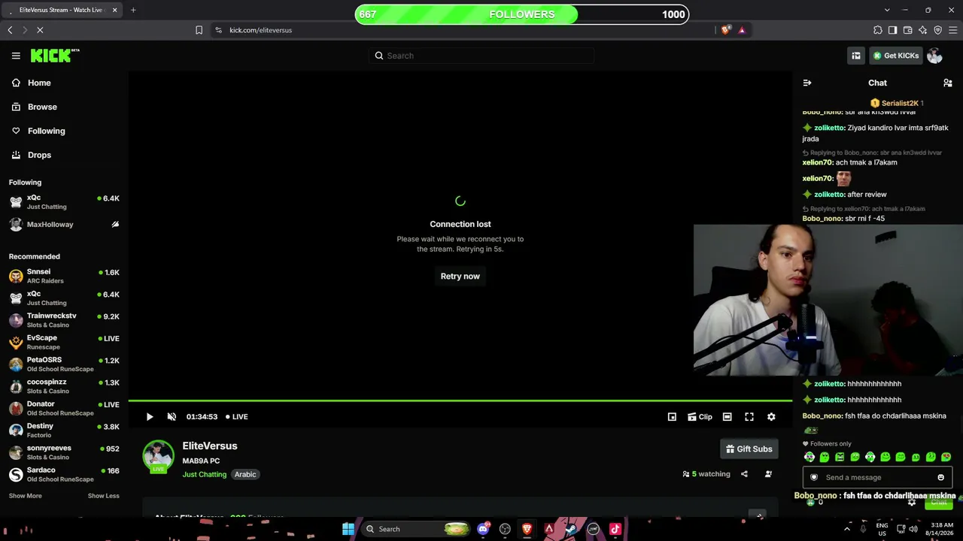The width and height of the screenshot is (963, 541).
Task: Open a new browser tab
Action: pos(133,10)
